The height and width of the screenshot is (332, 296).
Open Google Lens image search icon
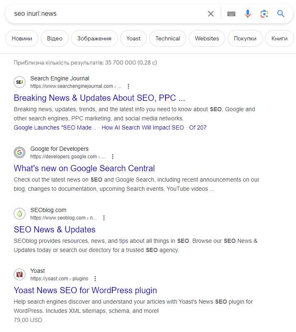264,14
